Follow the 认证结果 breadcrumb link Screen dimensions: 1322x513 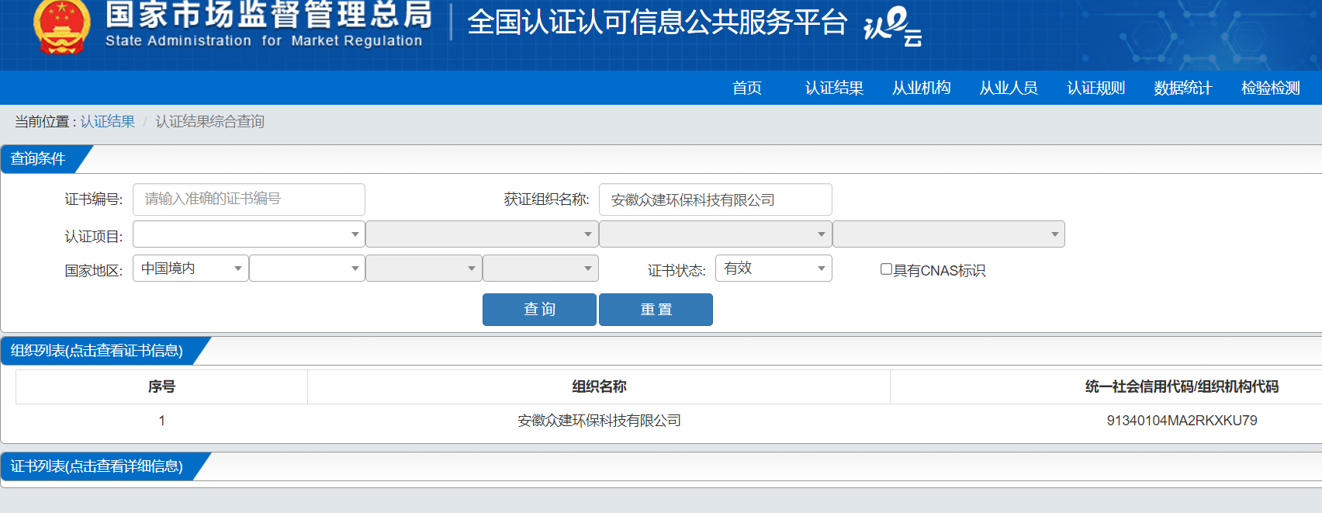click(108, 122)
